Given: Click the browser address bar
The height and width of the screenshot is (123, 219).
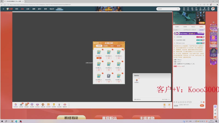Looking at the screenshot, I should coord(102,5).
